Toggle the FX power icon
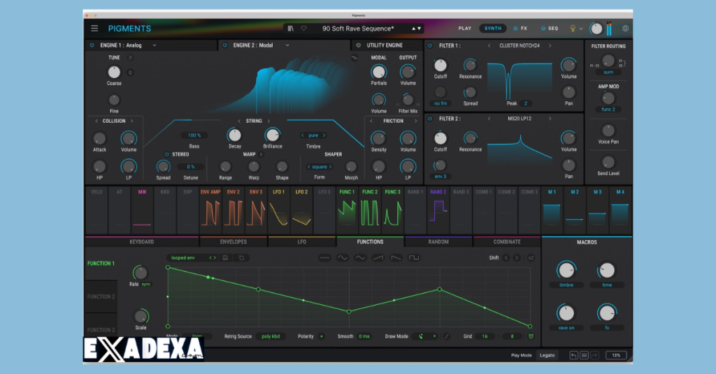716x374 pixels. (515, 28)
